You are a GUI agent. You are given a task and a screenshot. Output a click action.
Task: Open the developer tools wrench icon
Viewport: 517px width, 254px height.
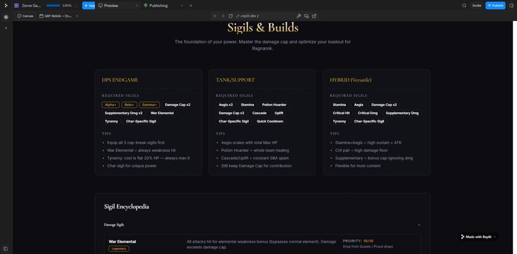click(x=299, y=16)
